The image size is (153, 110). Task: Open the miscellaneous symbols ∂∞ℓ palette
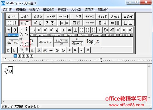tap(102, 16)
